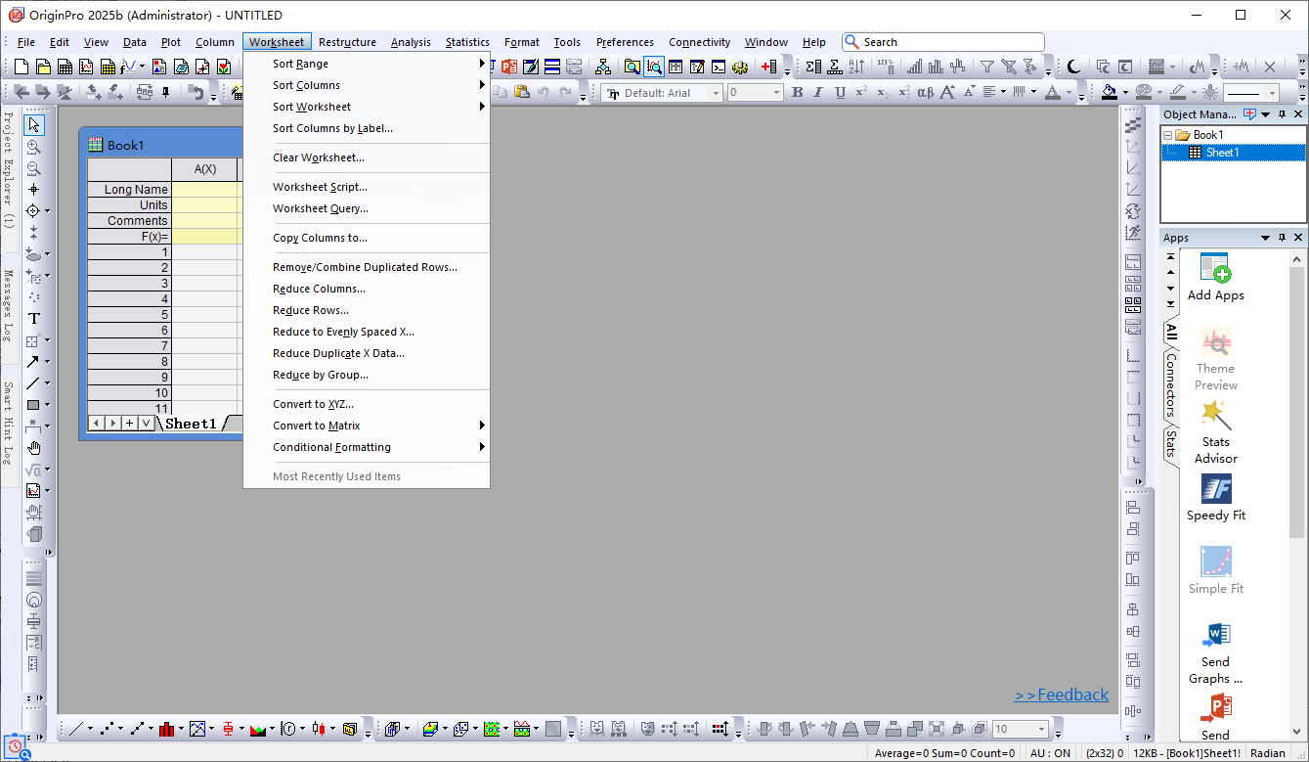Plot a column bar chart from bottom toolbar
1309x762 pixels.
pyautogui.click(x=167, y=729)
